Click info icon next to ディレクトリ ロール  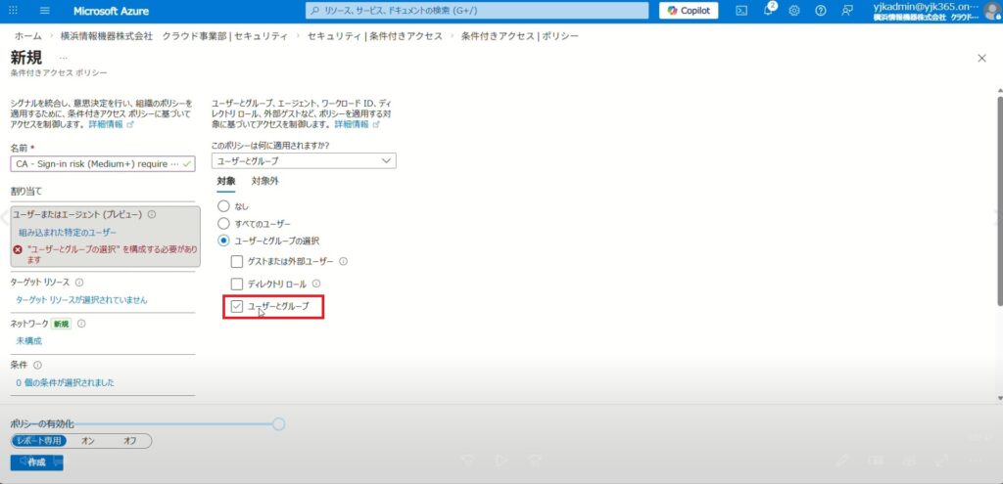click(x=316, y=284)
